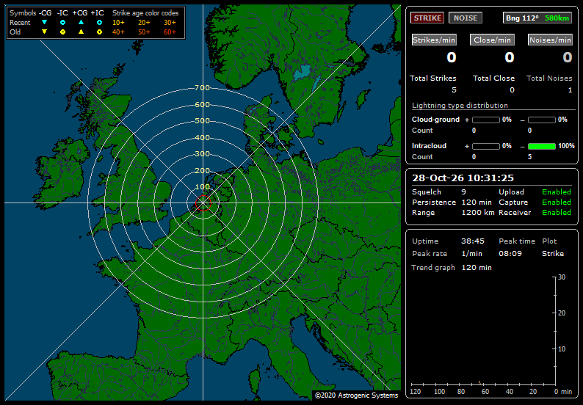Click the Recent +CG cyan up-triangle symbol
The height and width of the screenshot is (405, 583).
coord(81,22)
